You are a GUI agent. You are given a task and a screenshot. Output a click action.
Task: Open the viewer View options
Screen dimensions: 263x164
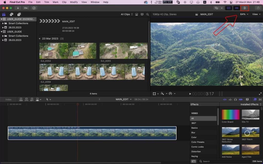coord(256,14)
